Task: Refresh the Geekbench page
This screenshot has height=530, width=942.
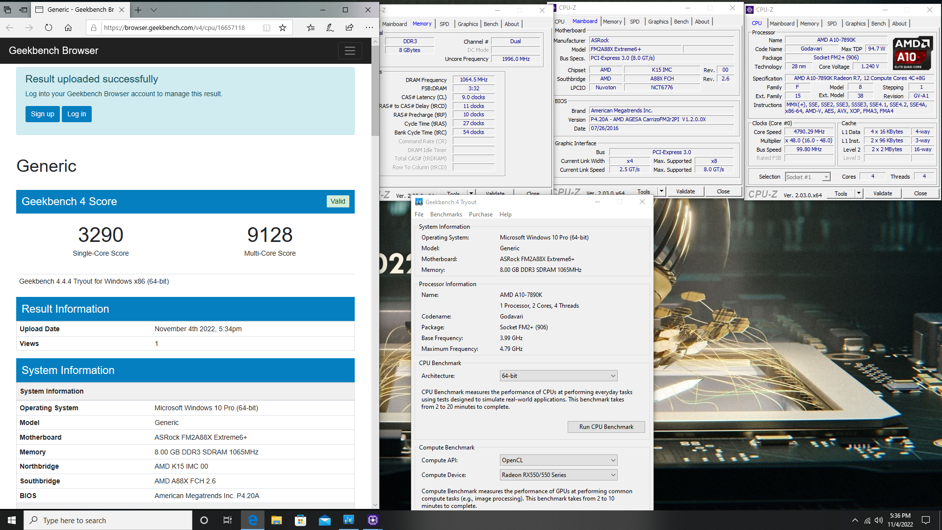Action: coord(48,27)
